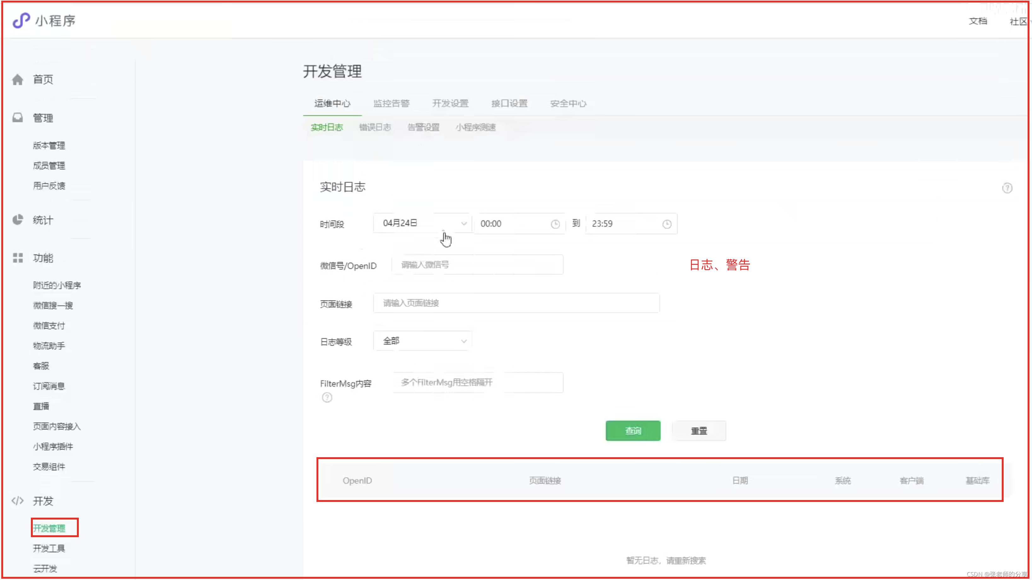Expand the 日志等级 全部 dropdown
The width and height of the screenshot is (1032, 580).
422,341
